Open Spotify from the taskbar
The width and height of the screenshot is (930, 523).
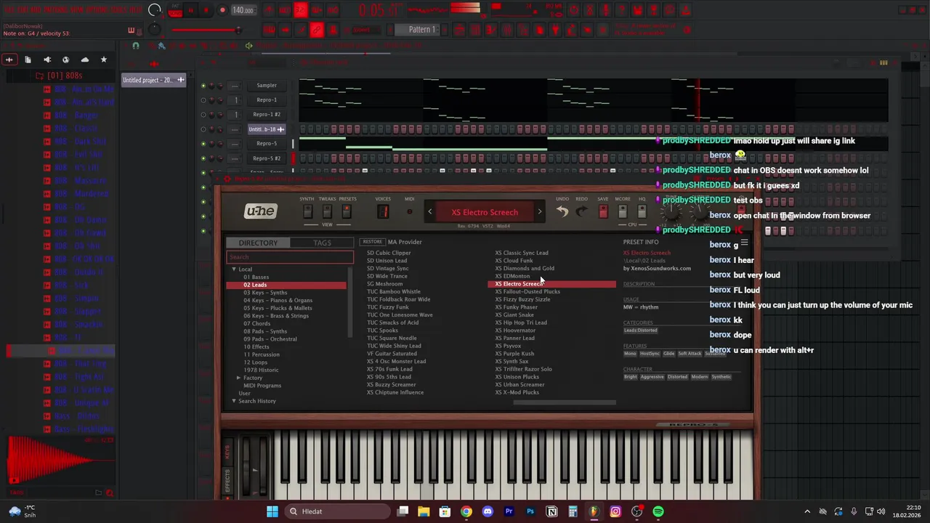(658, 511)
